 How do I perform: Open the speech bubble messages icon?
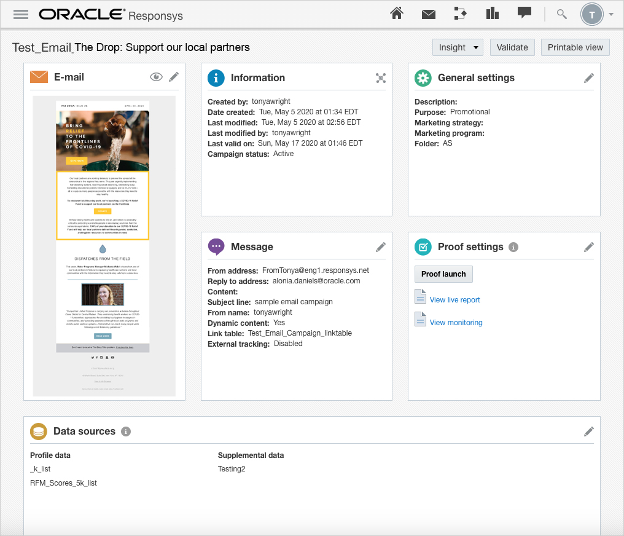click(x=524, y=13)
